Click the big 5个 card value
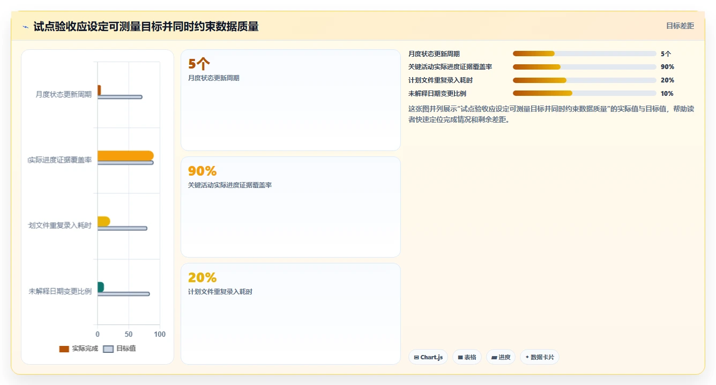 pyautogui.click(x=199, y=64)
